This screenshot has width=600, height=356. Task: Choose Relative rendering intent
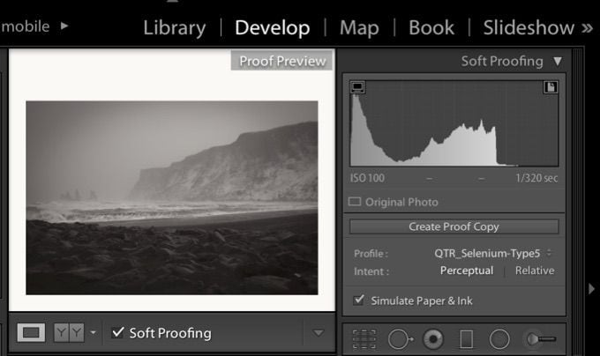535,271
